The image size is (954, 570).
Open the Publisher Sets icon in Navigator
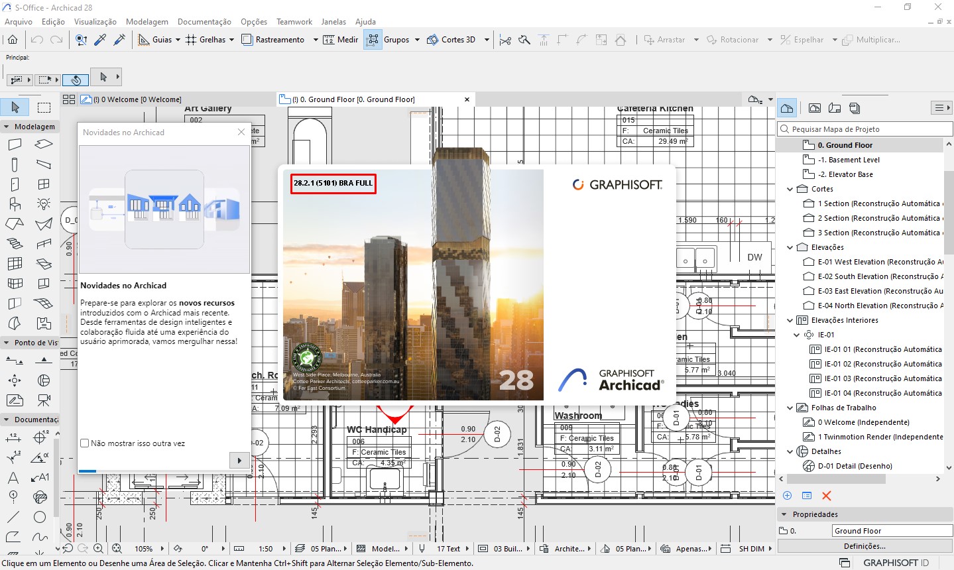pos(855,108)
